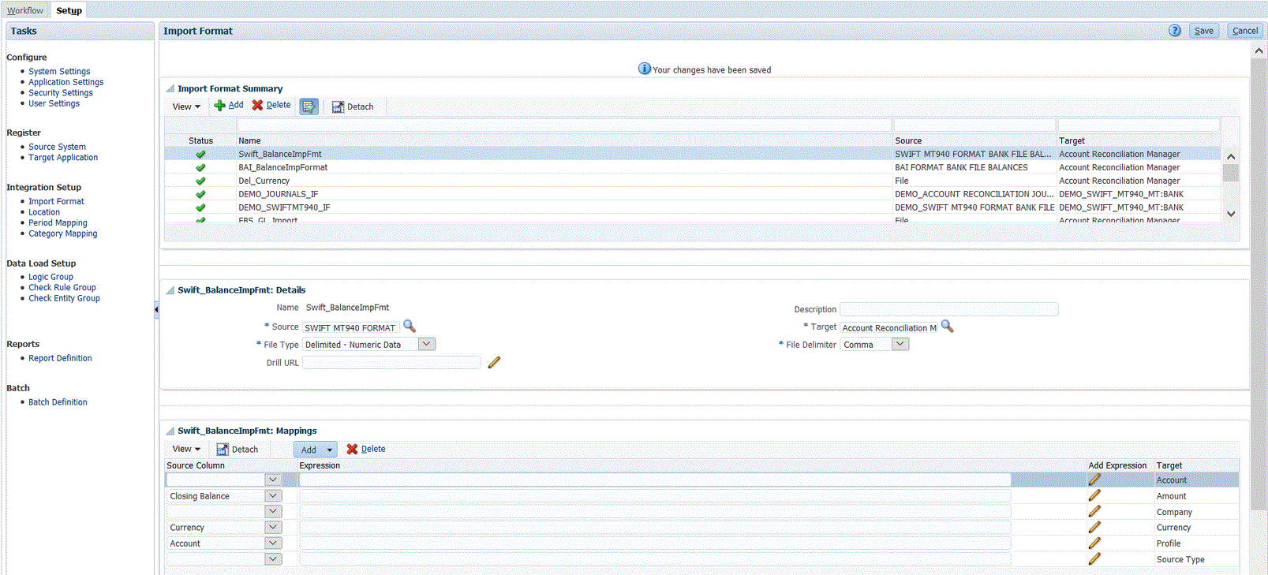
Task: Open Import Format link
Action: click(56, 201)
